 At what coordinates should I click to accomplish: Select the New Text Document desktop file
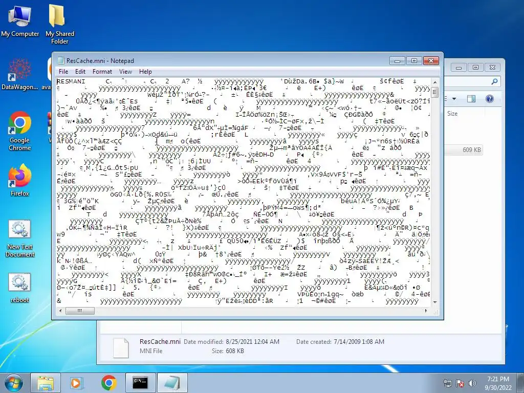click(x=20, y=238)
